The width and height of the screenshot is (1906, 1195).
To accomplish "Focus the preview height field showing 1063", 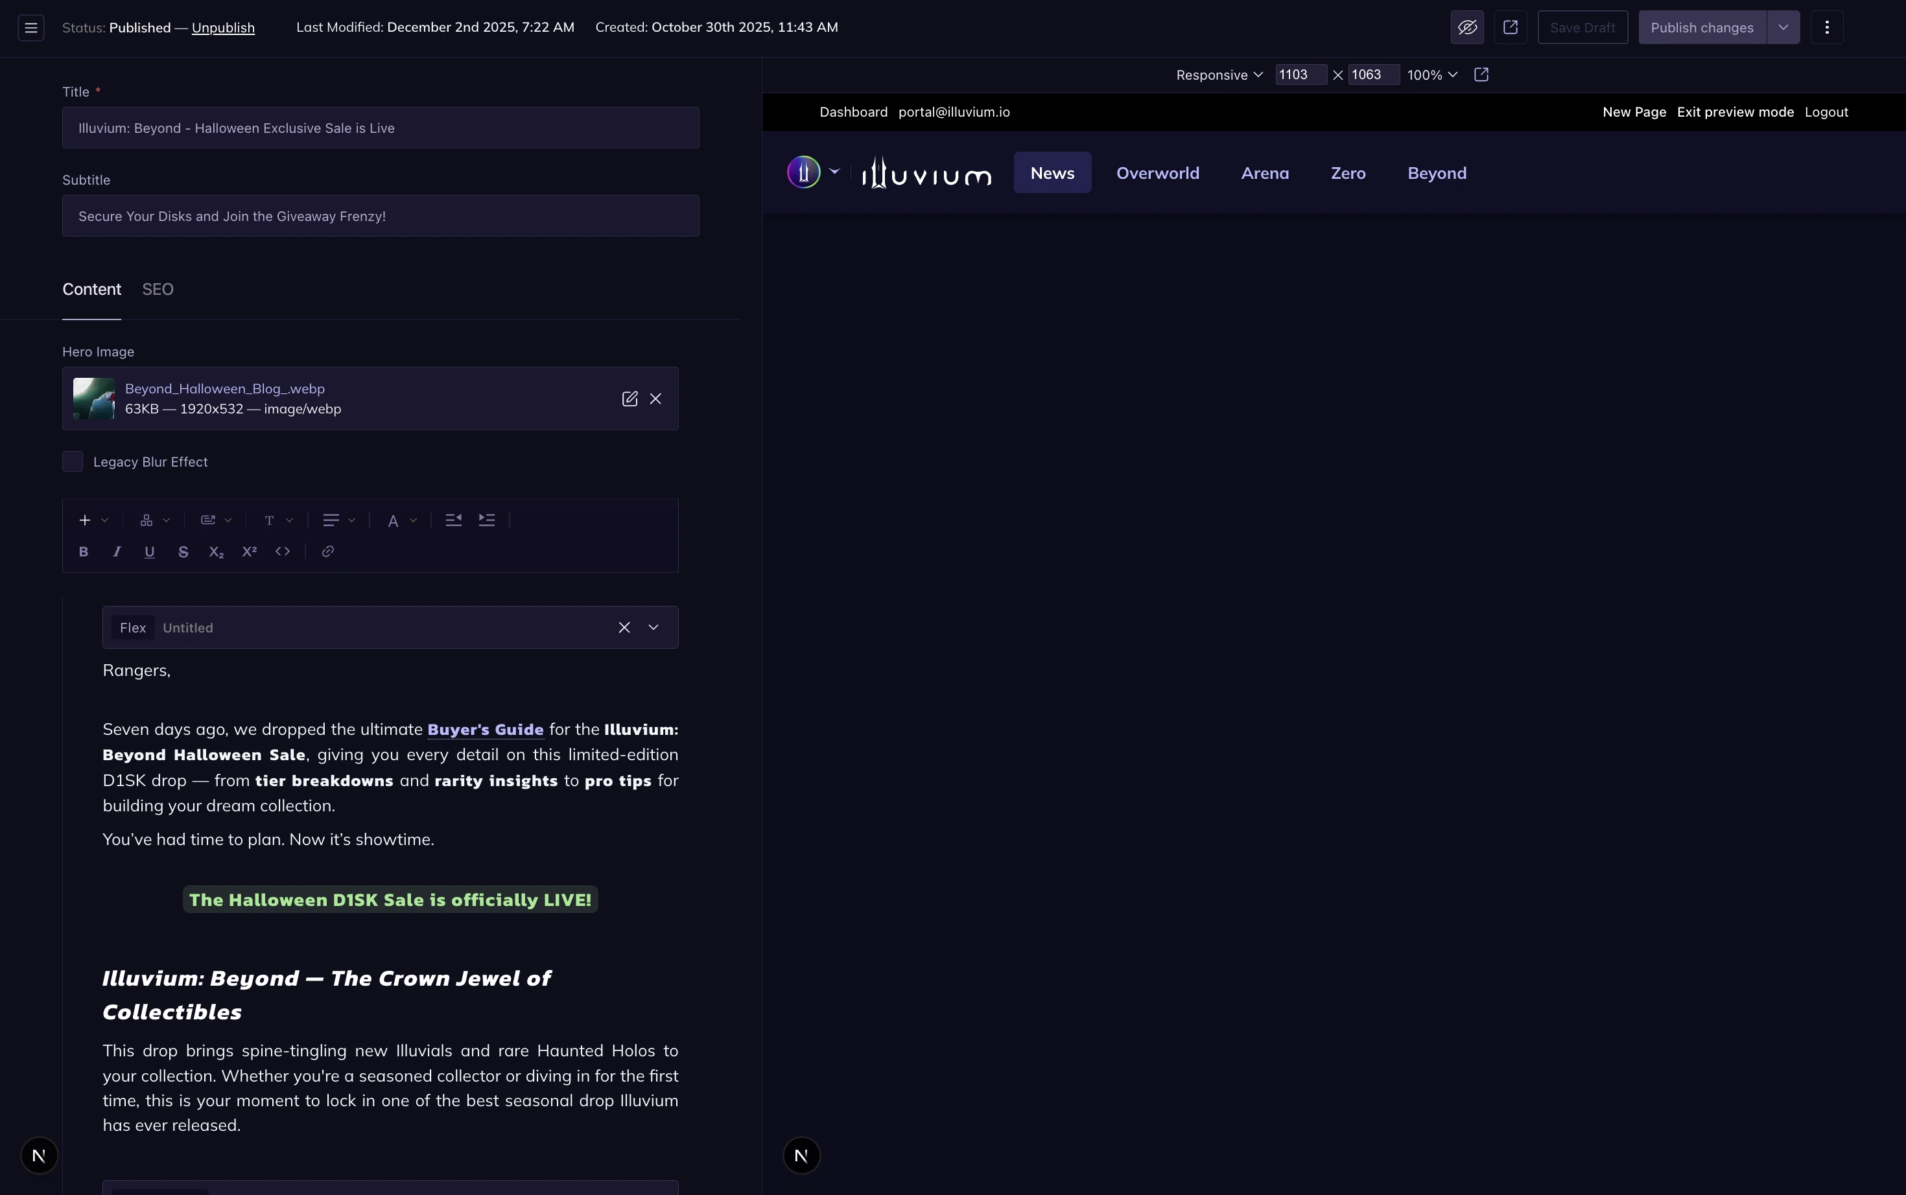I will coord(1373,75).
